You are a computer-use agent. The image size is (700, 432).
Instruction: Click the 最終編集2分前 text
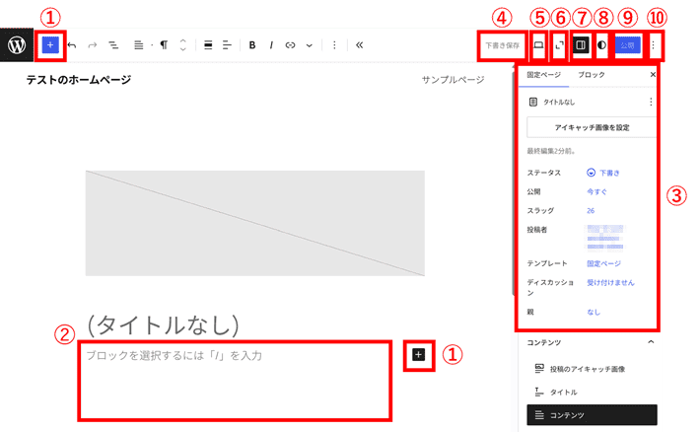pyautogui.click(x=551, y=151)
